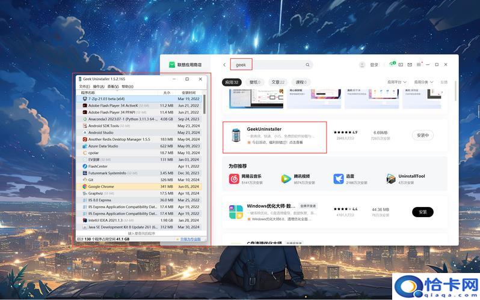
Task: Click the cpolar program icon
Action: tap(85, 153)
